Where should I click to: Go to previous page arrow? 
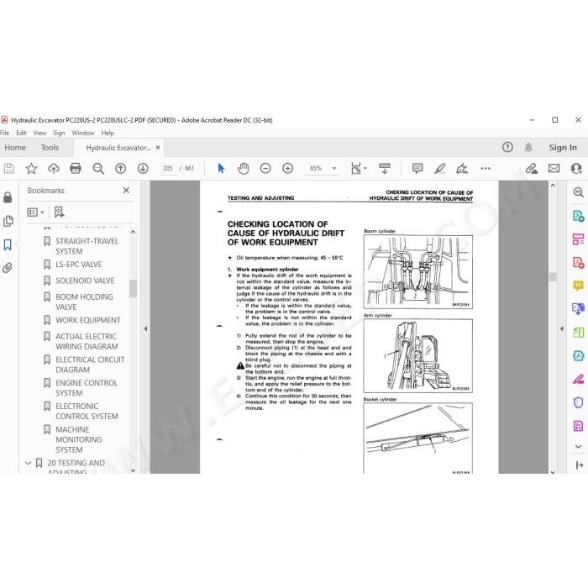coord(120,168)
